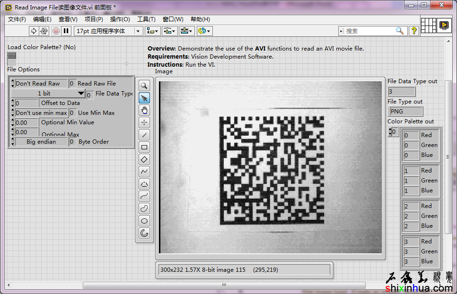457x294 pixels.
Task: Click the Optional Max value field
Action: pyautogui.click(x=26, y=132)
